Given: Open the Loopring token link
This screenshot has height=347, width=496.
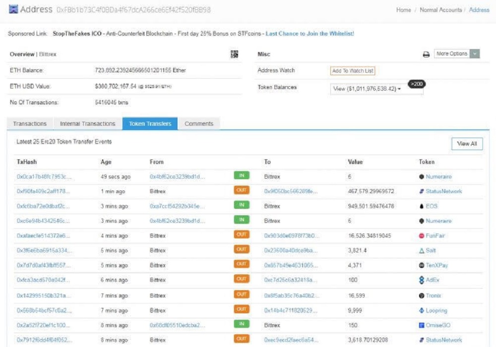Looking at the screenshot, I should (436, 310).
